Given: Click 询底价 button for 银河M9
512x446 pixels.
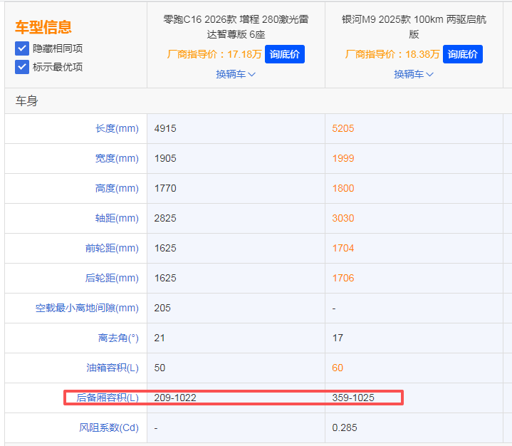Looking at the screenshot, I should pyautogui.click(x=463, y=54).
